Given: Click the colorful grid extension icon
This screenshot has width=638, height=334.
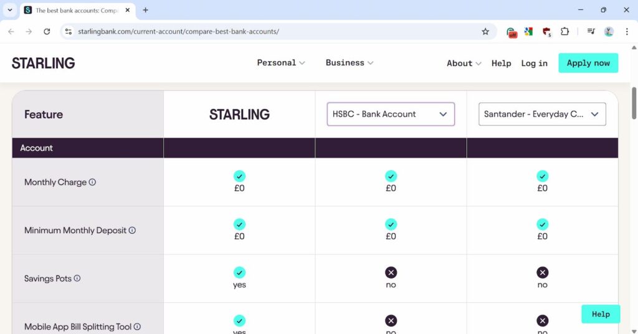Looking at the screenshot, I should coord(528,31).
